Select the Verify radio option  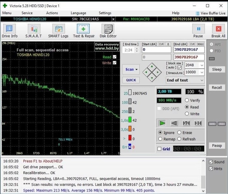(187, 100)
